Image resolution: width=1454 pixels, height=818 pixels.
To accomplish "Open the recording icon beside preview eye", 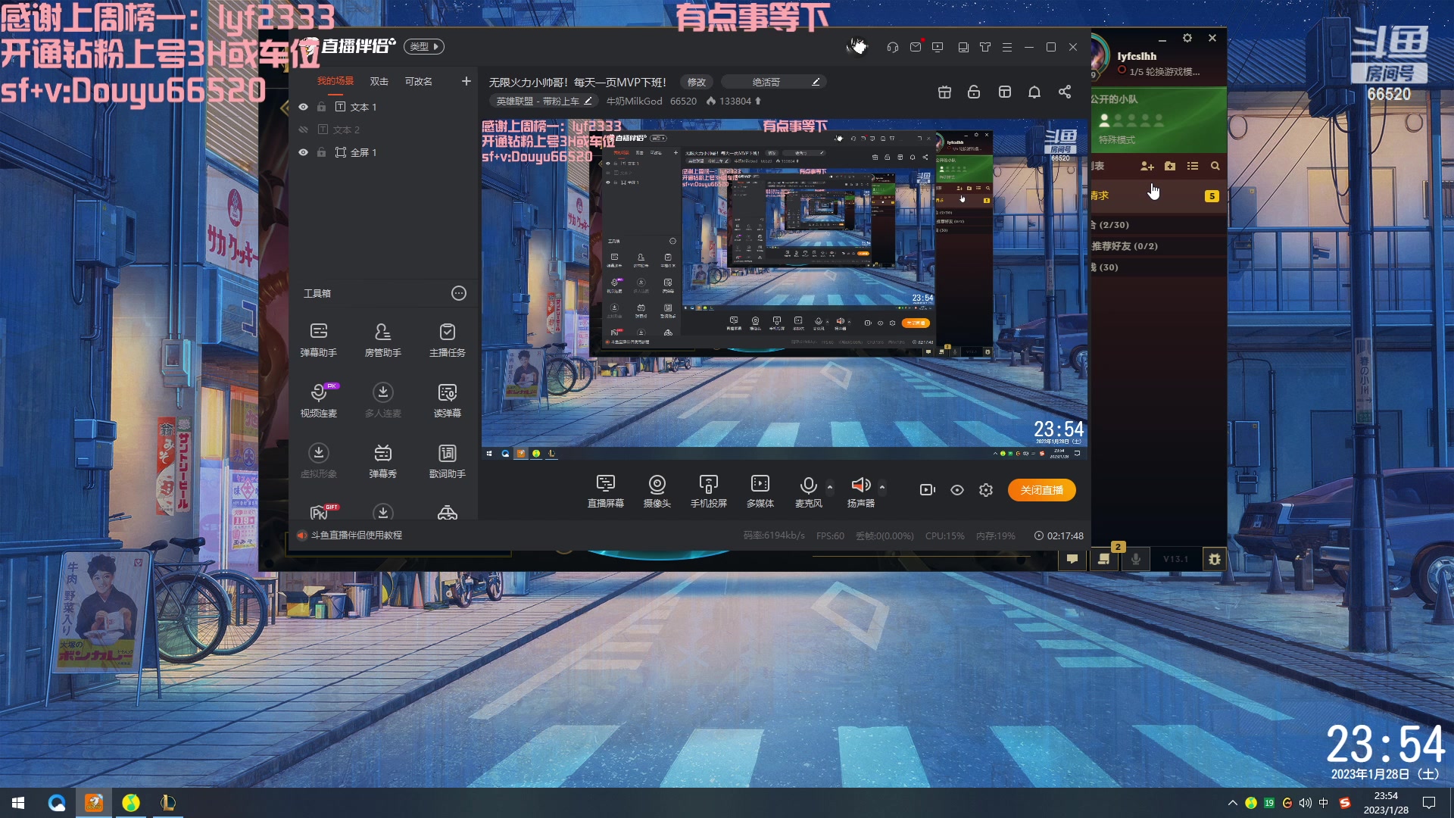I will tap(928, 490).
